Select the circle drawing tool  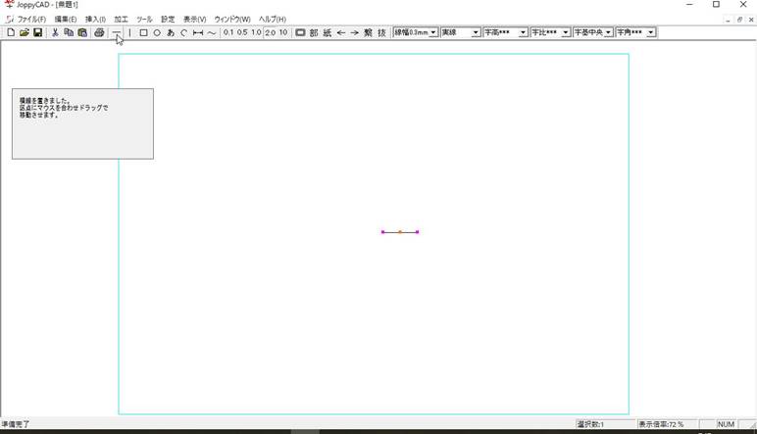pyautogui.click(x=157, y=32)
